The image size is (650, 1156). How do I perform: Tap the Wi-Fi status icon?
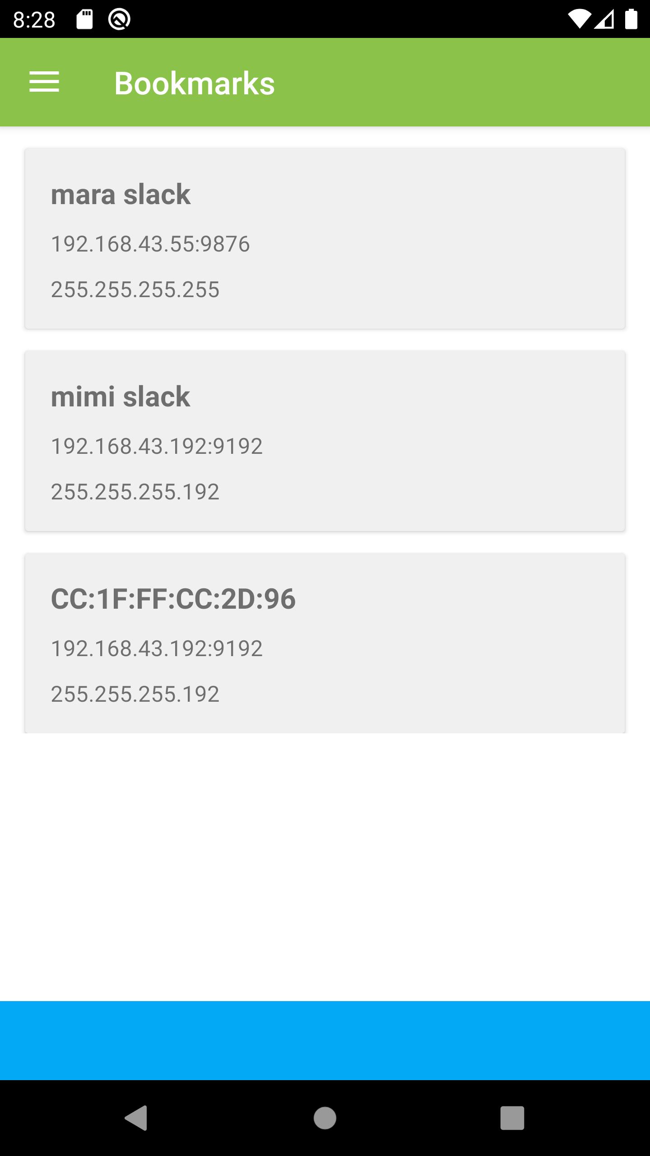pos(579,19)
